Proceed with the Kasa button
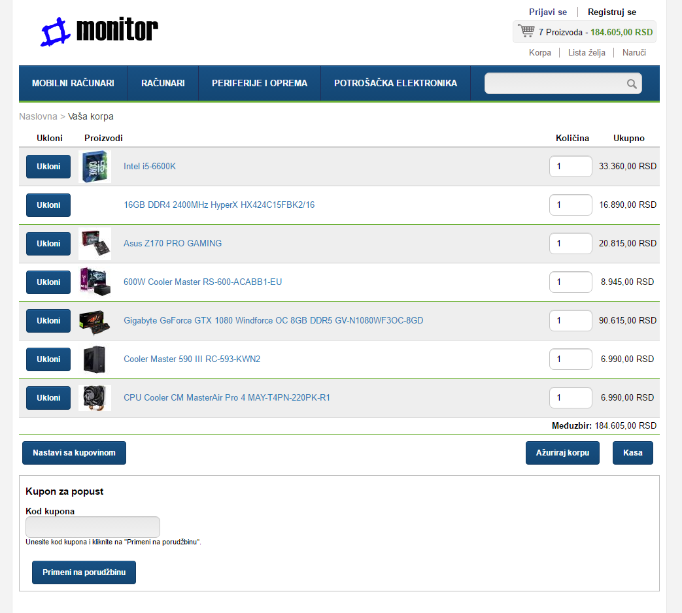 633,453
